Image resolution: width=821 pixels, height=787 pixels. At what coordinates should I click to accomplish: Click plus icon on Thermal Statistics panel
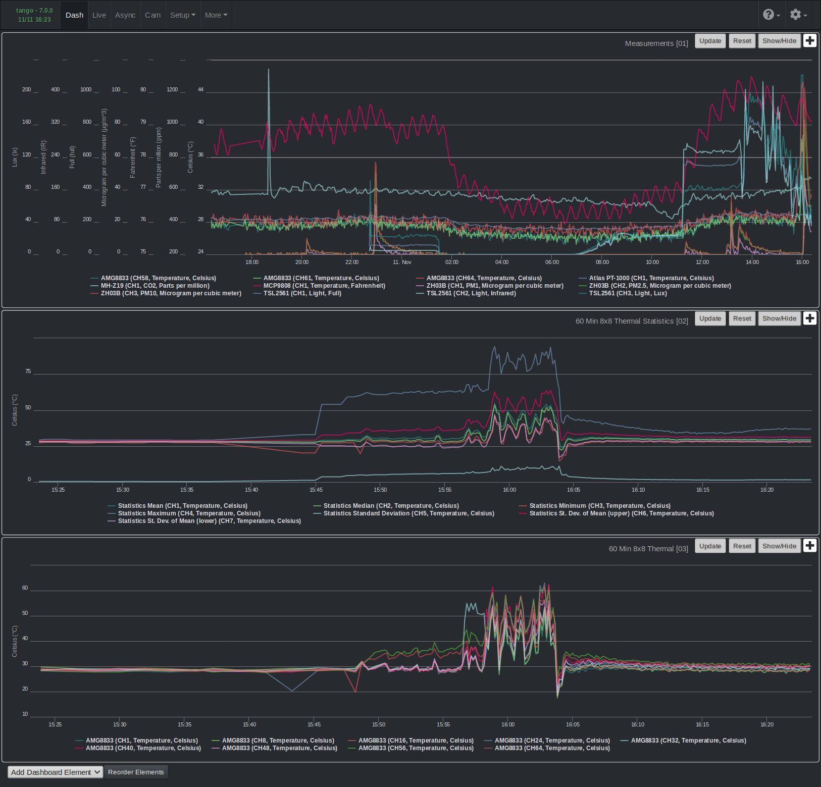coord(810,318)
